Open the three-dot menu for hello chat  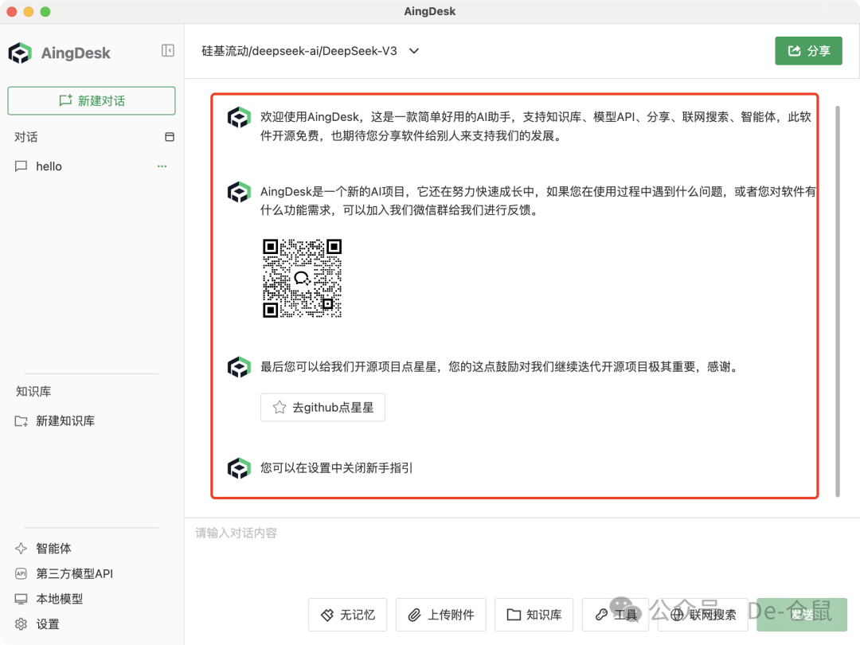click(162, 166)
